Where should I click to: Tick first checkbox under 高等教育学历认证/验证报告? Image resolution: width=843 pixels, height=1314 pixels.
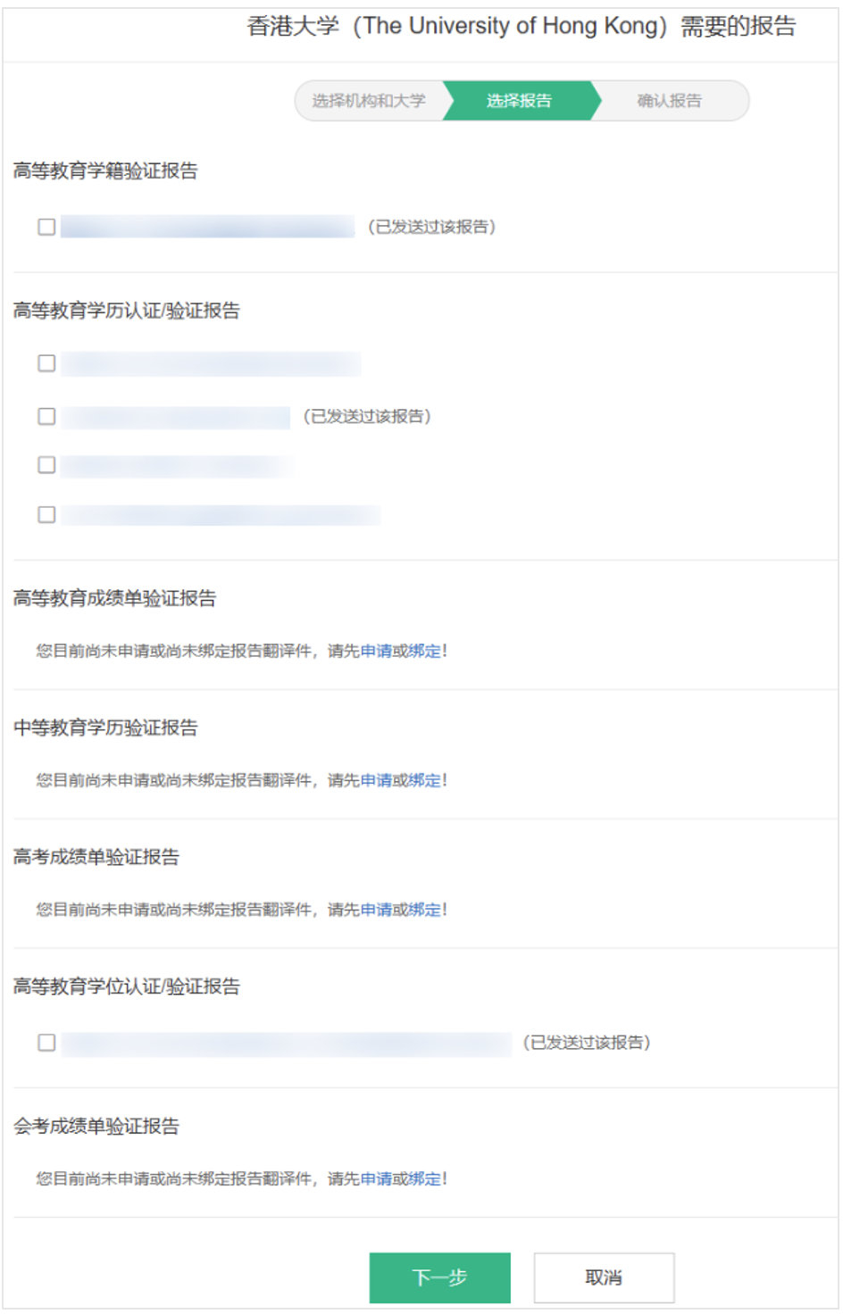point(46,363)
